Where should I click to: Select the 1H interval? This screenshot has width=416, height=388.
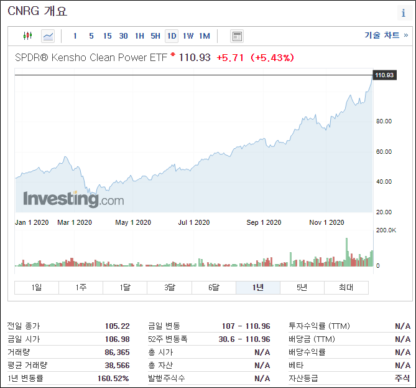[x=139, y=36]
